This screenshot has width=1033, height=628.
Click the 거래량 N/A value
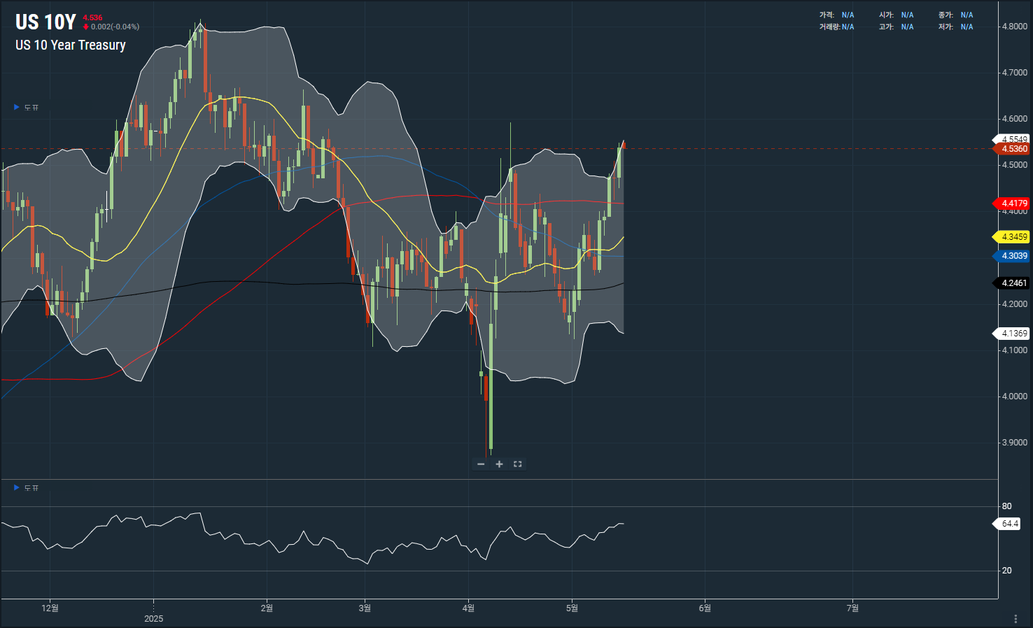coord(848,27)
